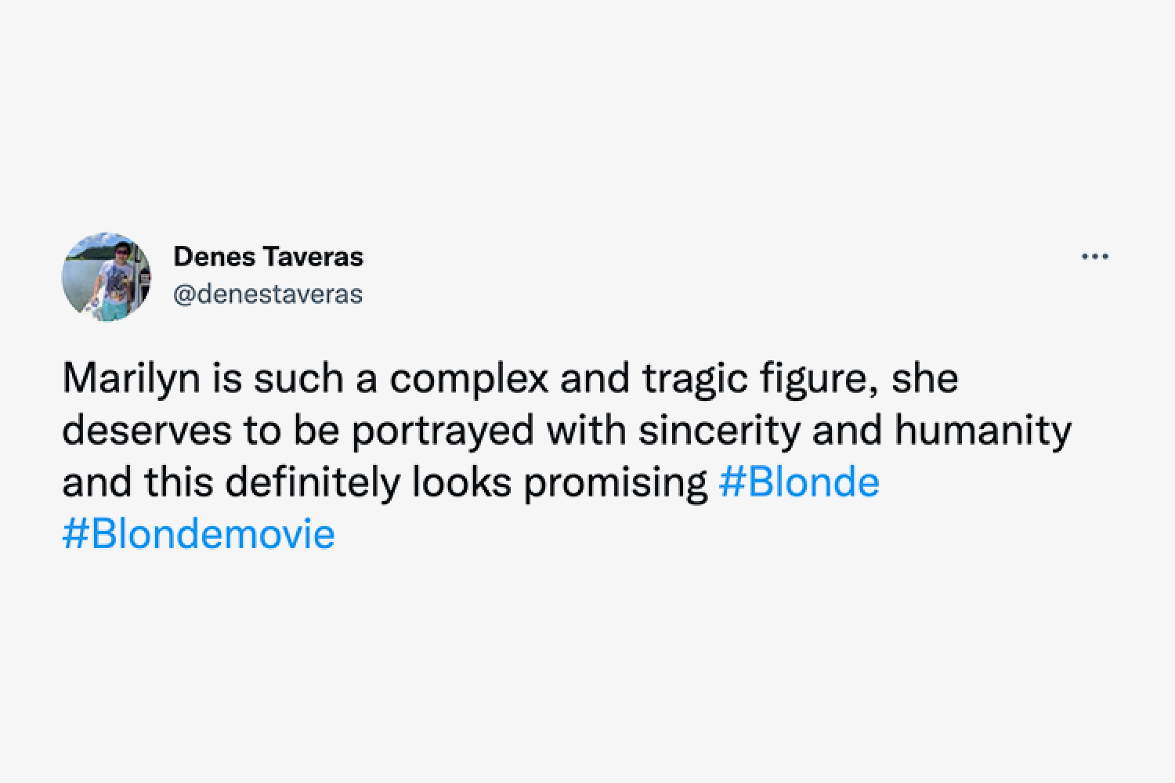The height and width of the screenshot is (783, 1175).
Task: Click the hash symbol of #Blonde
Action: pyautogui.click(x=730, y=482)
